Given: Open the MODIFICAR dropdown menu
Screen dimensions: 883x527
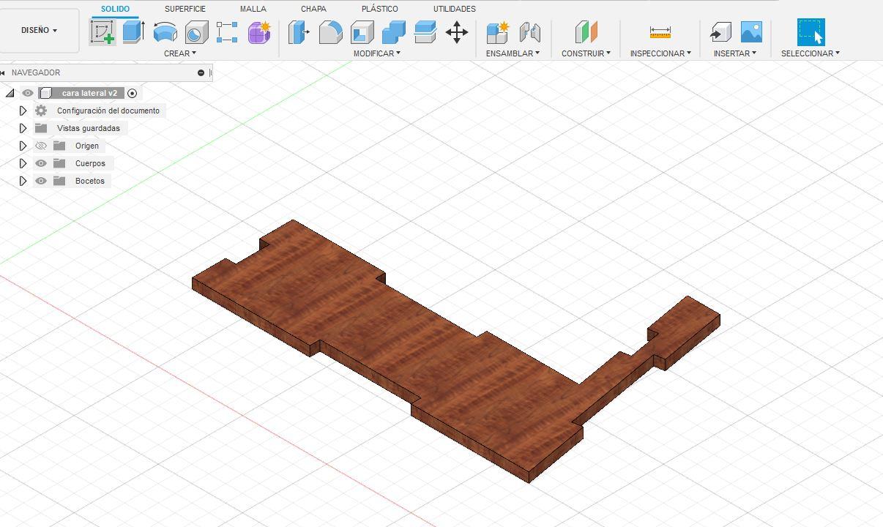Looking at the screenshot, I should [377, 53].
